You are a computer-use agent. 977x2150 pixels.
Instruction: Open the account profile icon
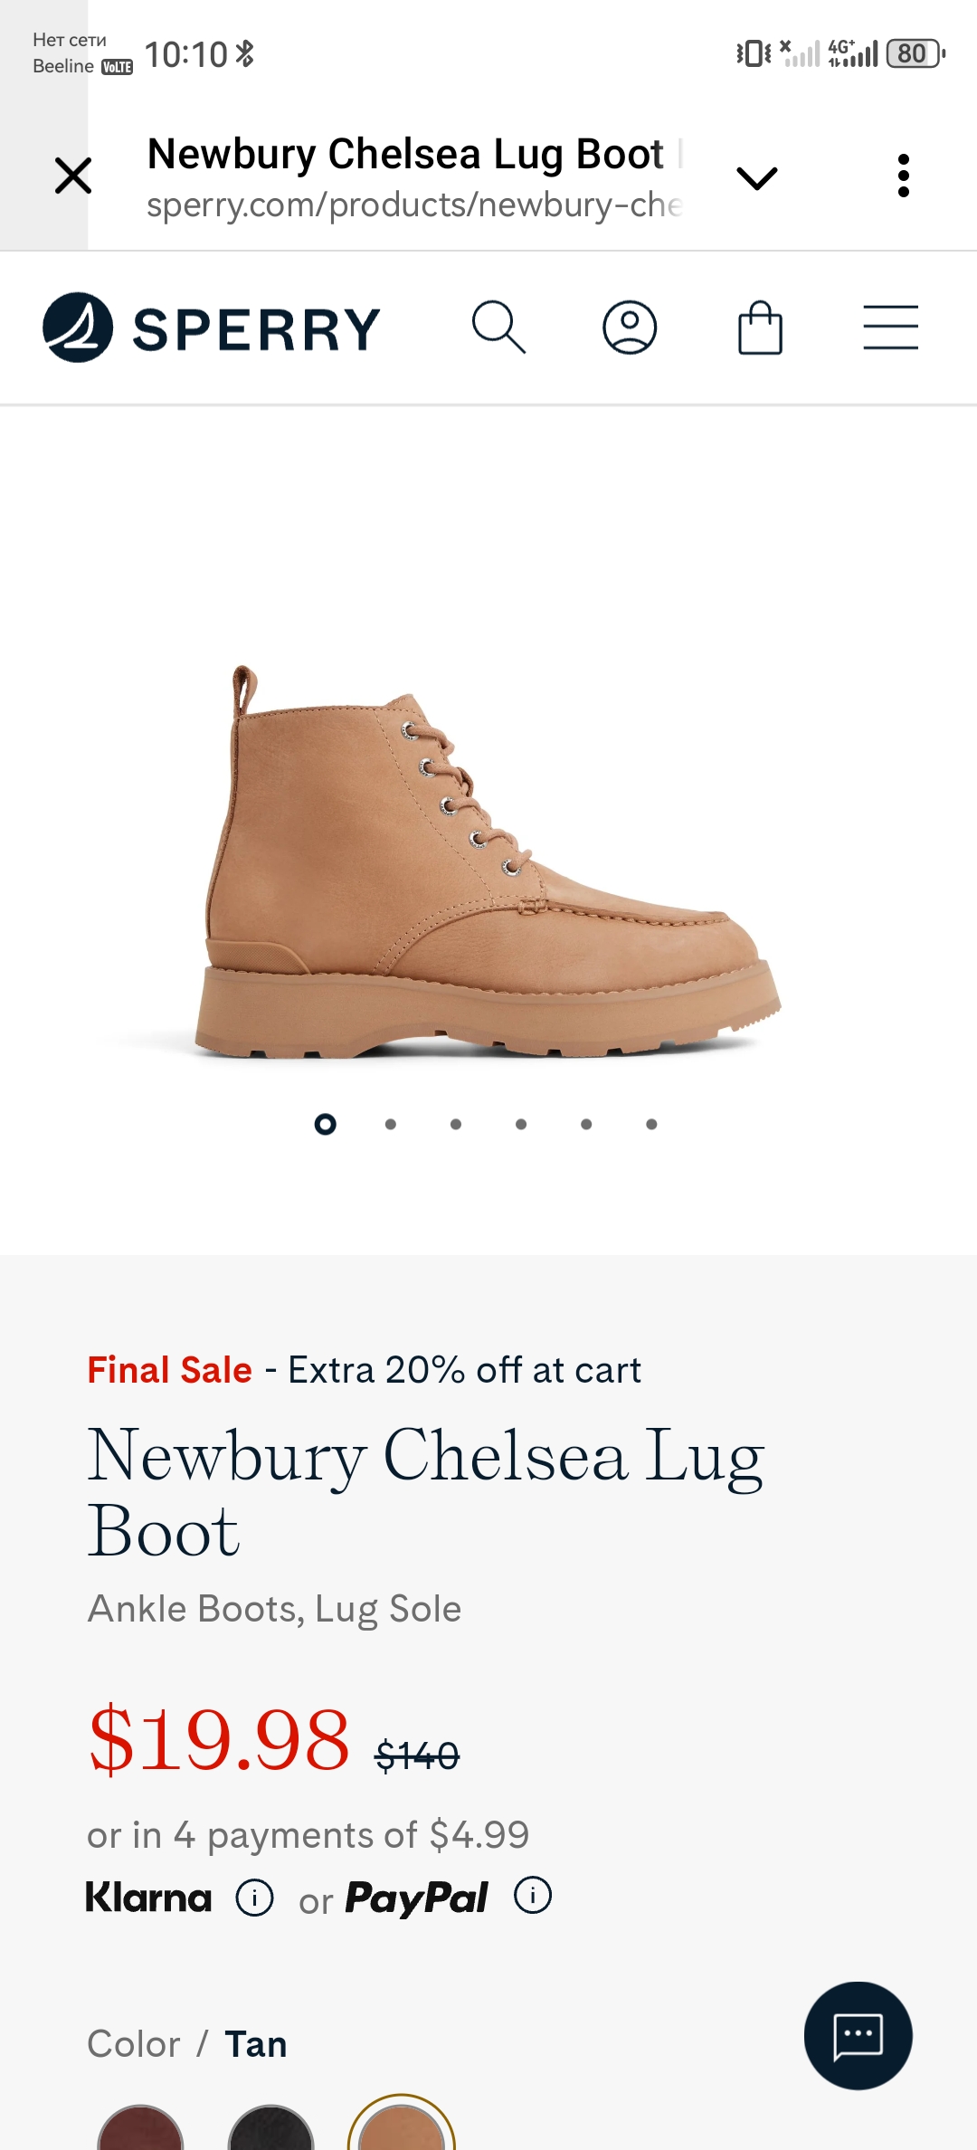pyautogui.click(x=630, y=327)
